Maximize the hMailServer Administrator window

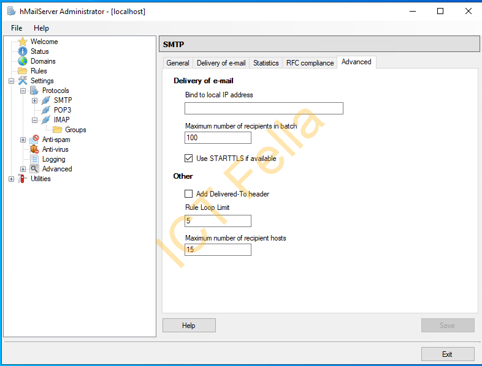440,12
